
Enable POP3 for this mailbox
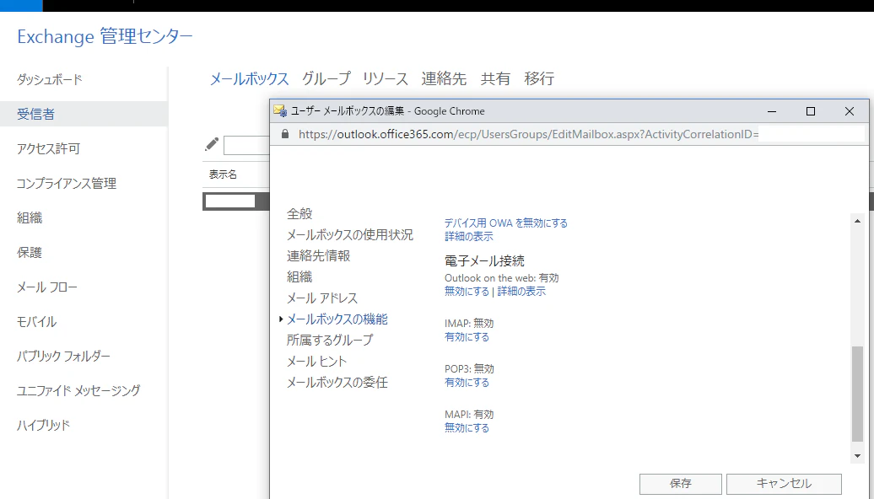click(467, 382)
